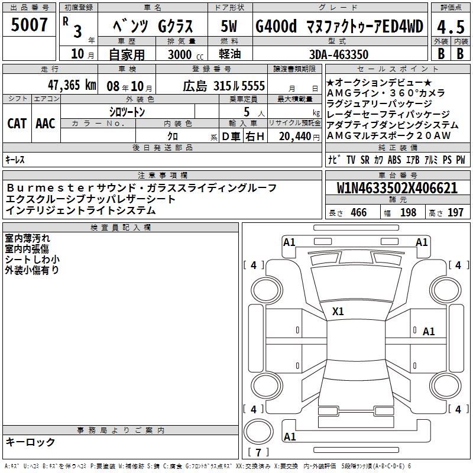473x473 pixels.
Task: Select the chassis number W1N4633502X406621
Action: [397, 188]
